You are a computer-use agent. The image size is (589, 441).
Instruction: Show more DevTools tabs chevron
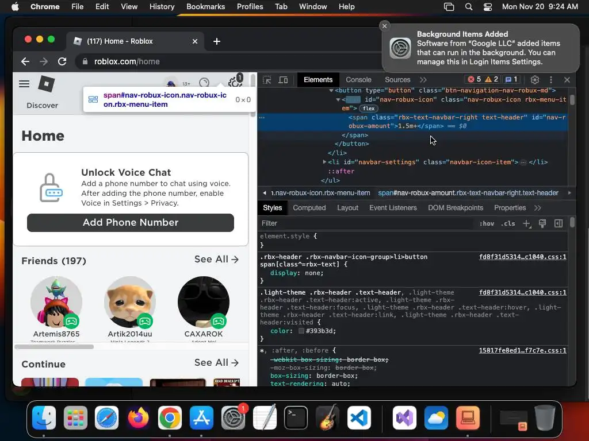(423, 80)
